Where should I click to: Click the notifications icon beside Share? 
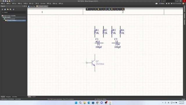[x=156, y=3]
